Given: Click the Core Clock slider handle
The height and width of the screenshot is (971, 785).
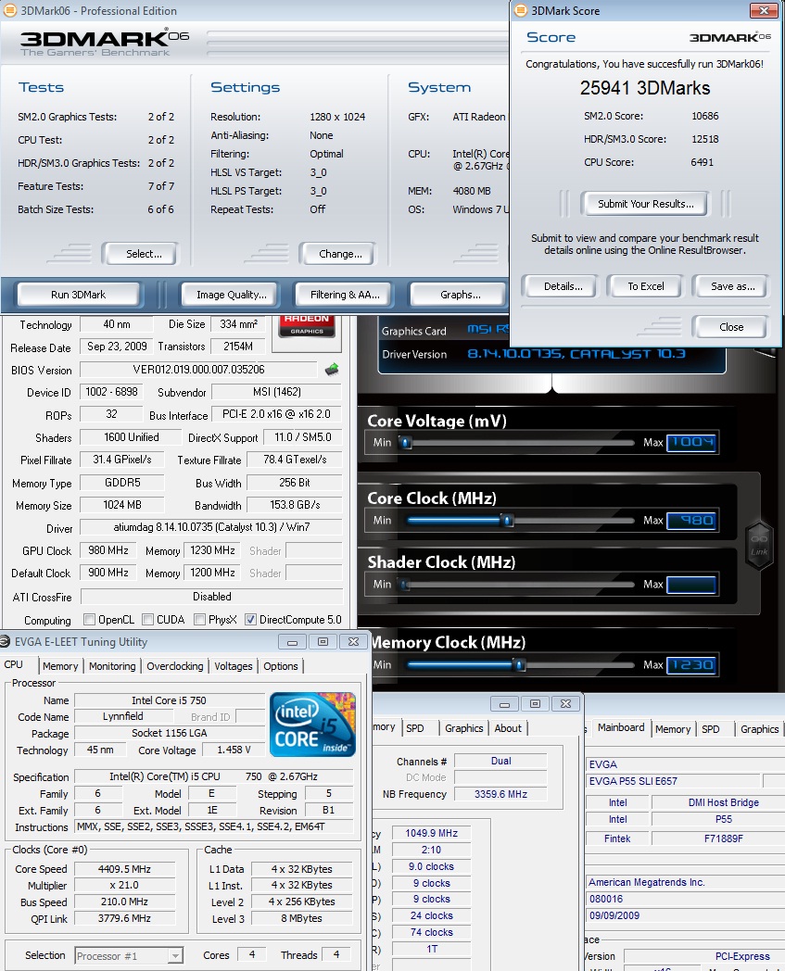Looking at the screenshot, I should (508, 521).
